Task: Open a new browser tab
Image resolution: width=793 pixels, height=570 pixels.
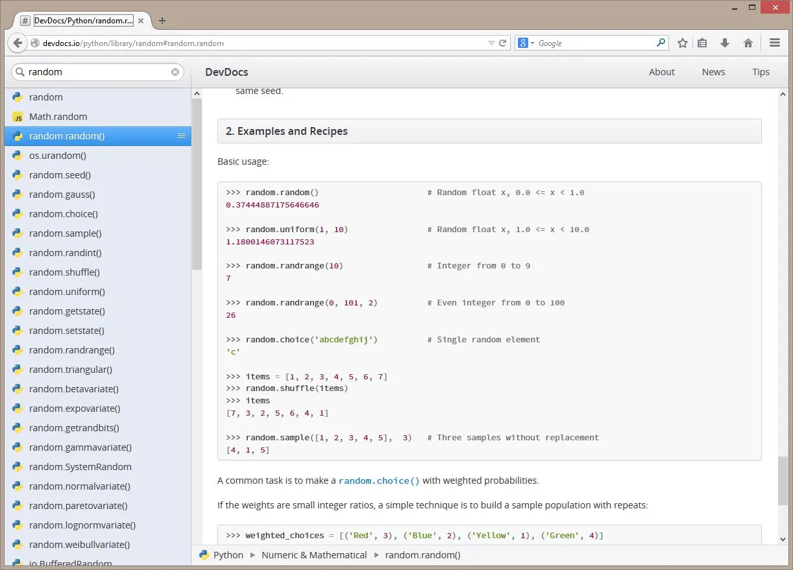Action: pyautogui.click(x=162, y=20)
